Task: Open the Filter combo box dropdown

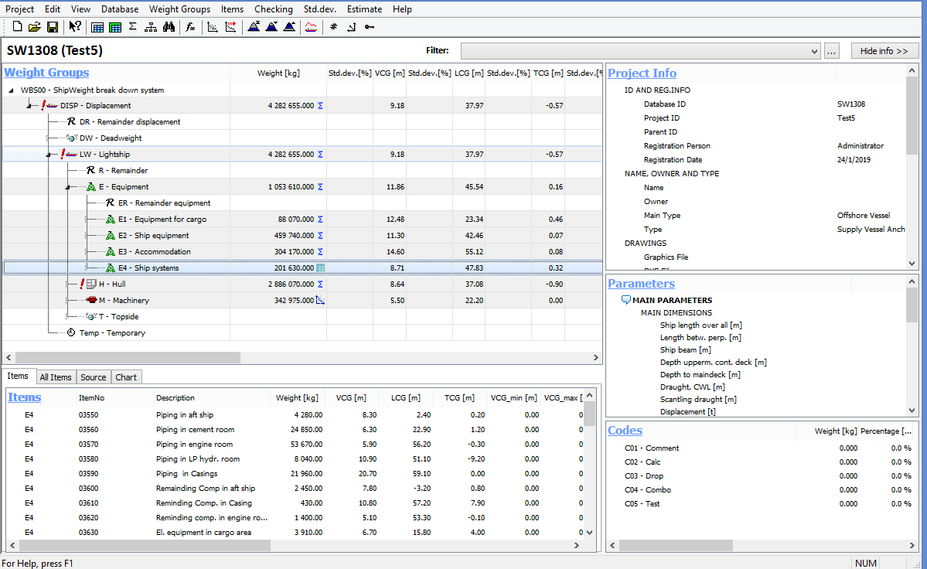Action: pyautogui.click(x=813, y=51)
